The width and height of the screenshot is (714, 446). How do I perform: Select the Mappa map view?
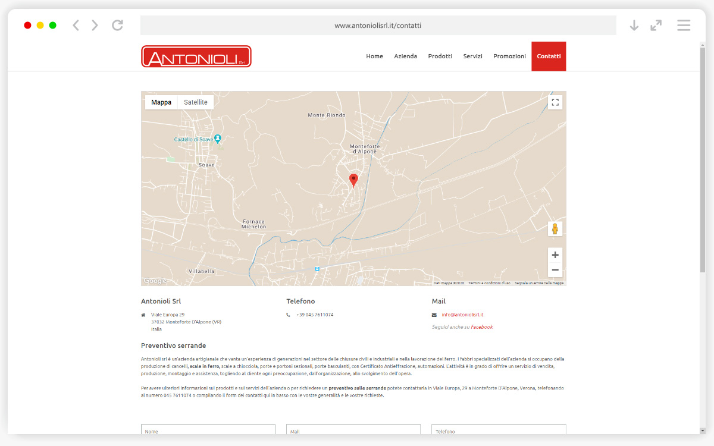[161, 102]
